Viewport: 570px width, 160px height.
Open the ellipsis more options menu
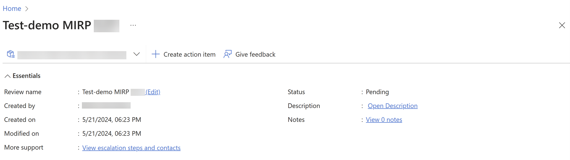coord(133,25)
